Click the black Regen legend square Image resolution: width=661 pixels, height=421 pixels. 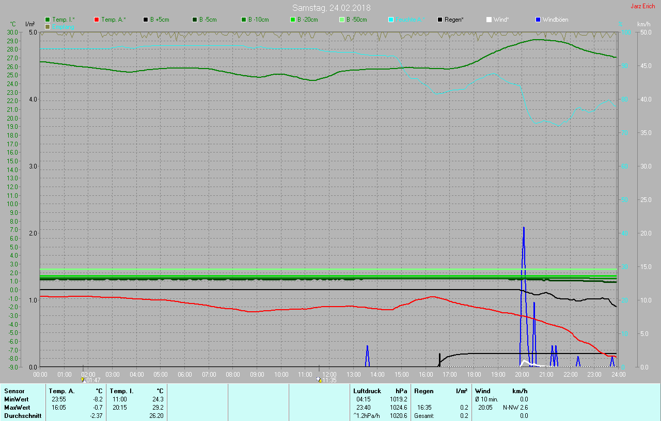pos(440,20)
